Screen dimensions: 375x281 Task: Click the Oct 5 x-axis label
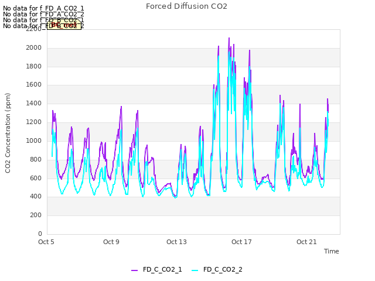tap(46, 242)
